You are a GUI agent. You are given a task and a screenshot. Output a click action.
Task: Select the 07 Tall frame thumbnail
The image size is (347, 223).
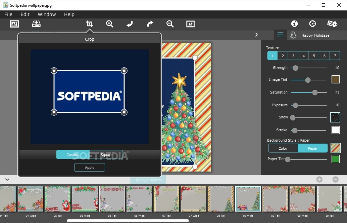click(166, 199)
